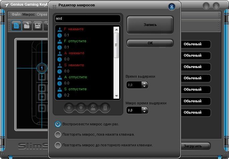Image resolution: width=229 pixels, height=159 pixels.
Task: Decrease 'Макро время выдержки' with the down arrow
Action: point(144,112)
